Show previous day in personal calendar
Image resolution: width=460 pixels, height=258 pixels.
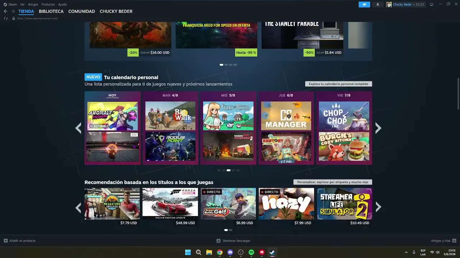(x=78, y=128)
